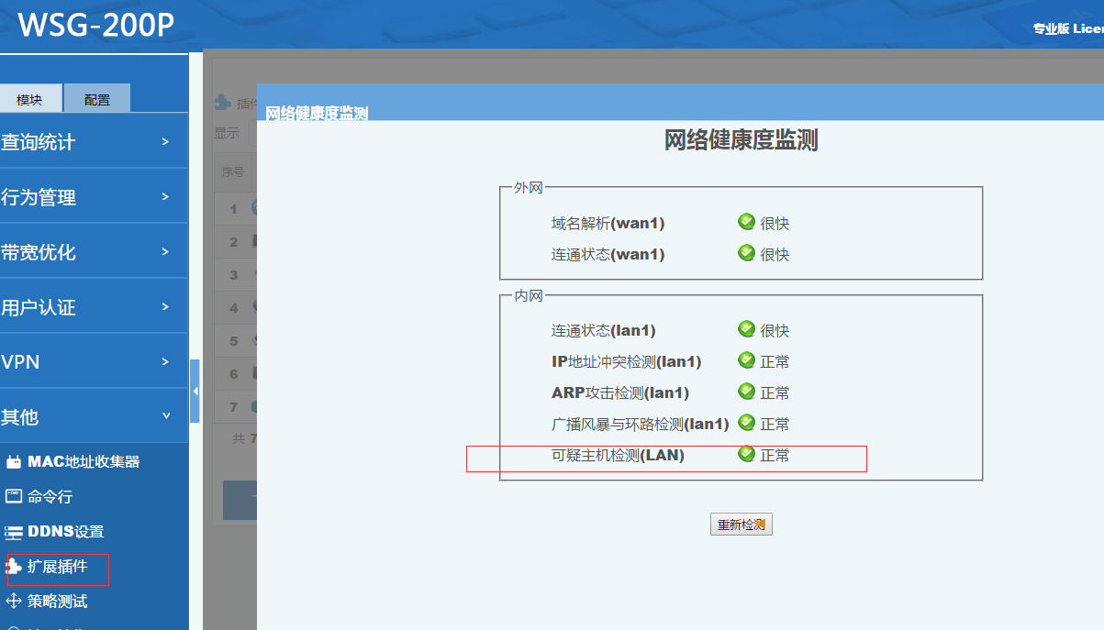Click green check icon beside 连通状态(lan1)
Image resolution: width=1104 pixels, height=630 pixels.
pyautogui.click(x=746, y=329)
